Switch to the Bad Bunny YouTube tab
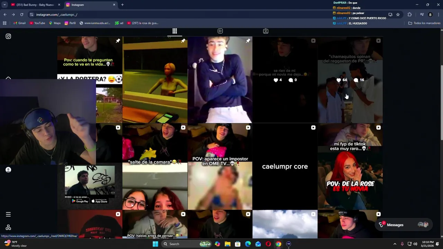The width and height of the screenshot is (443, 249). [x=36, y=5]
